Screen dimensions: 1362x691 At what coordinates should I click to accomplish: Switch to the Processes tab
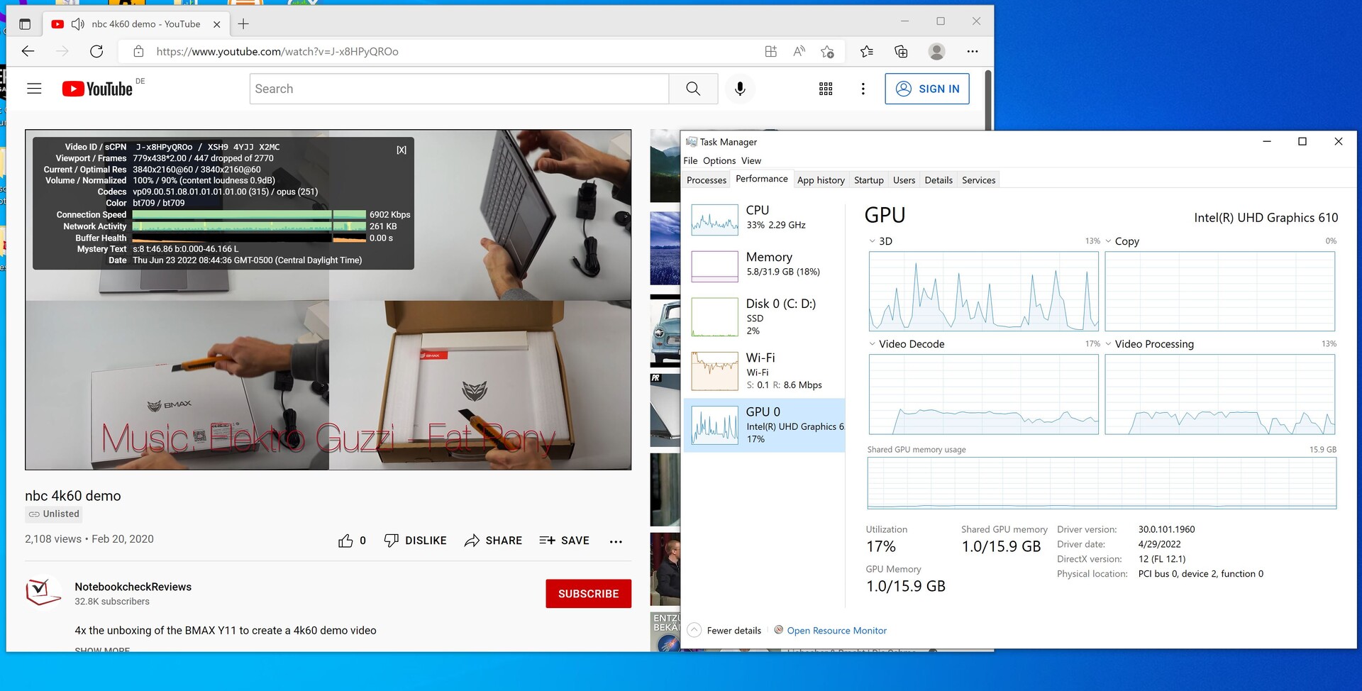coord(707,180)
